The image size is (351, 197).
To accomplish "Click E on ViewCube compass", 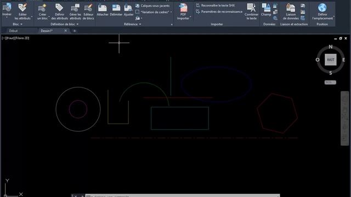I will tap(344, 60).
